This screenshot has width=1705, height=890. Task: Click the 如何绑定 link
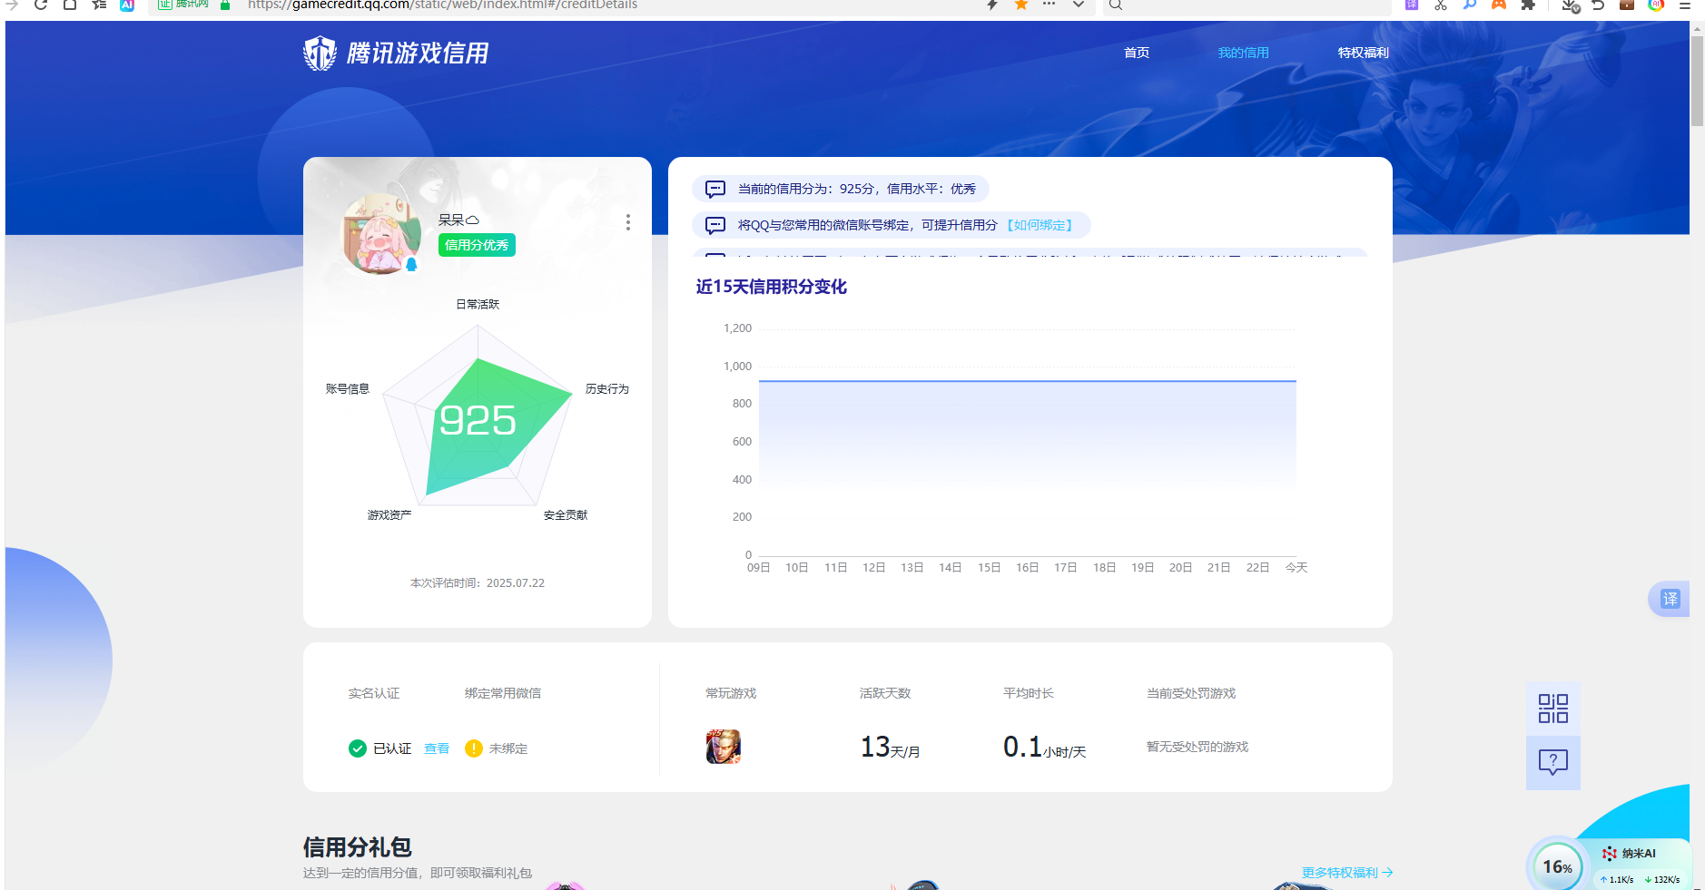click(x=1040, y=225)
